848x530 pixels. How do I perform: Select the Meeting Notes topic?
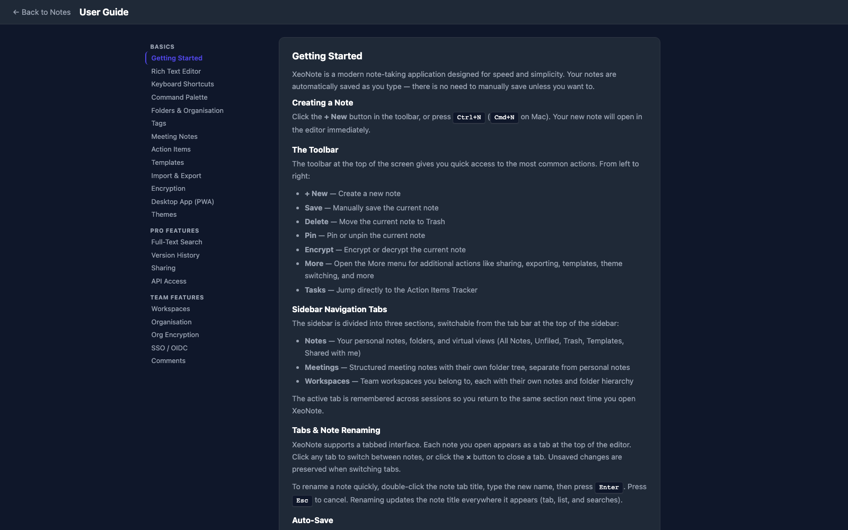pos(174,136)
